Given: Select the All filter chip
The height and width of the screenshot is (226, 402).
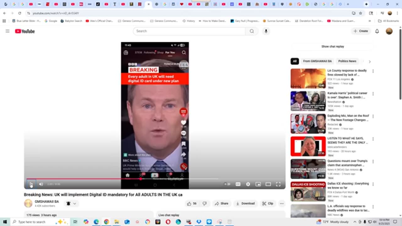Looking at the screenshot, I should [x=295, y=61].
